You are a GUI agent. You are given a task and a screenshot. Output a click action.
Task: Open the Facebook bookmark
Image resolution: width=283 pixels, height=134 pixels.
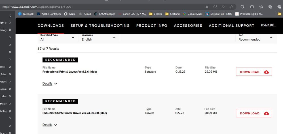click(26, 14)
